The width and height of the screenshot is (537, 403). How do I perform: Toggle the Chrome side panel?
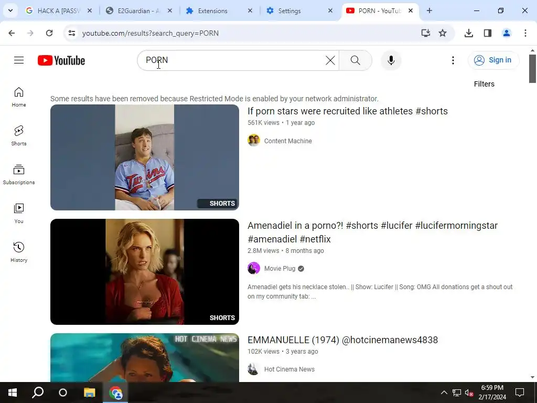tap(488, 33)
